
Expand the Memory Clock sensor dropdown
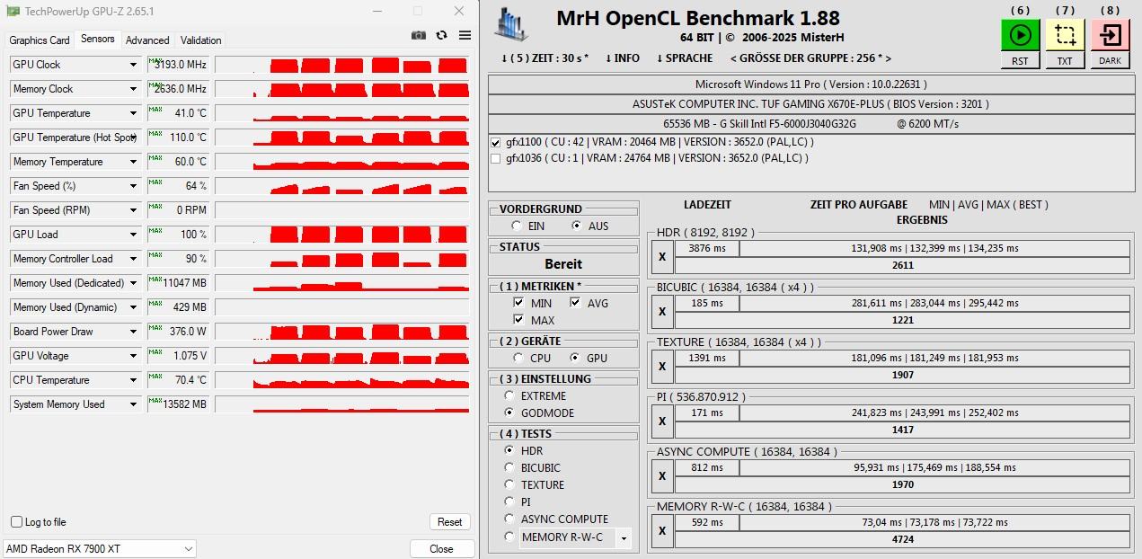click(133, 89)
